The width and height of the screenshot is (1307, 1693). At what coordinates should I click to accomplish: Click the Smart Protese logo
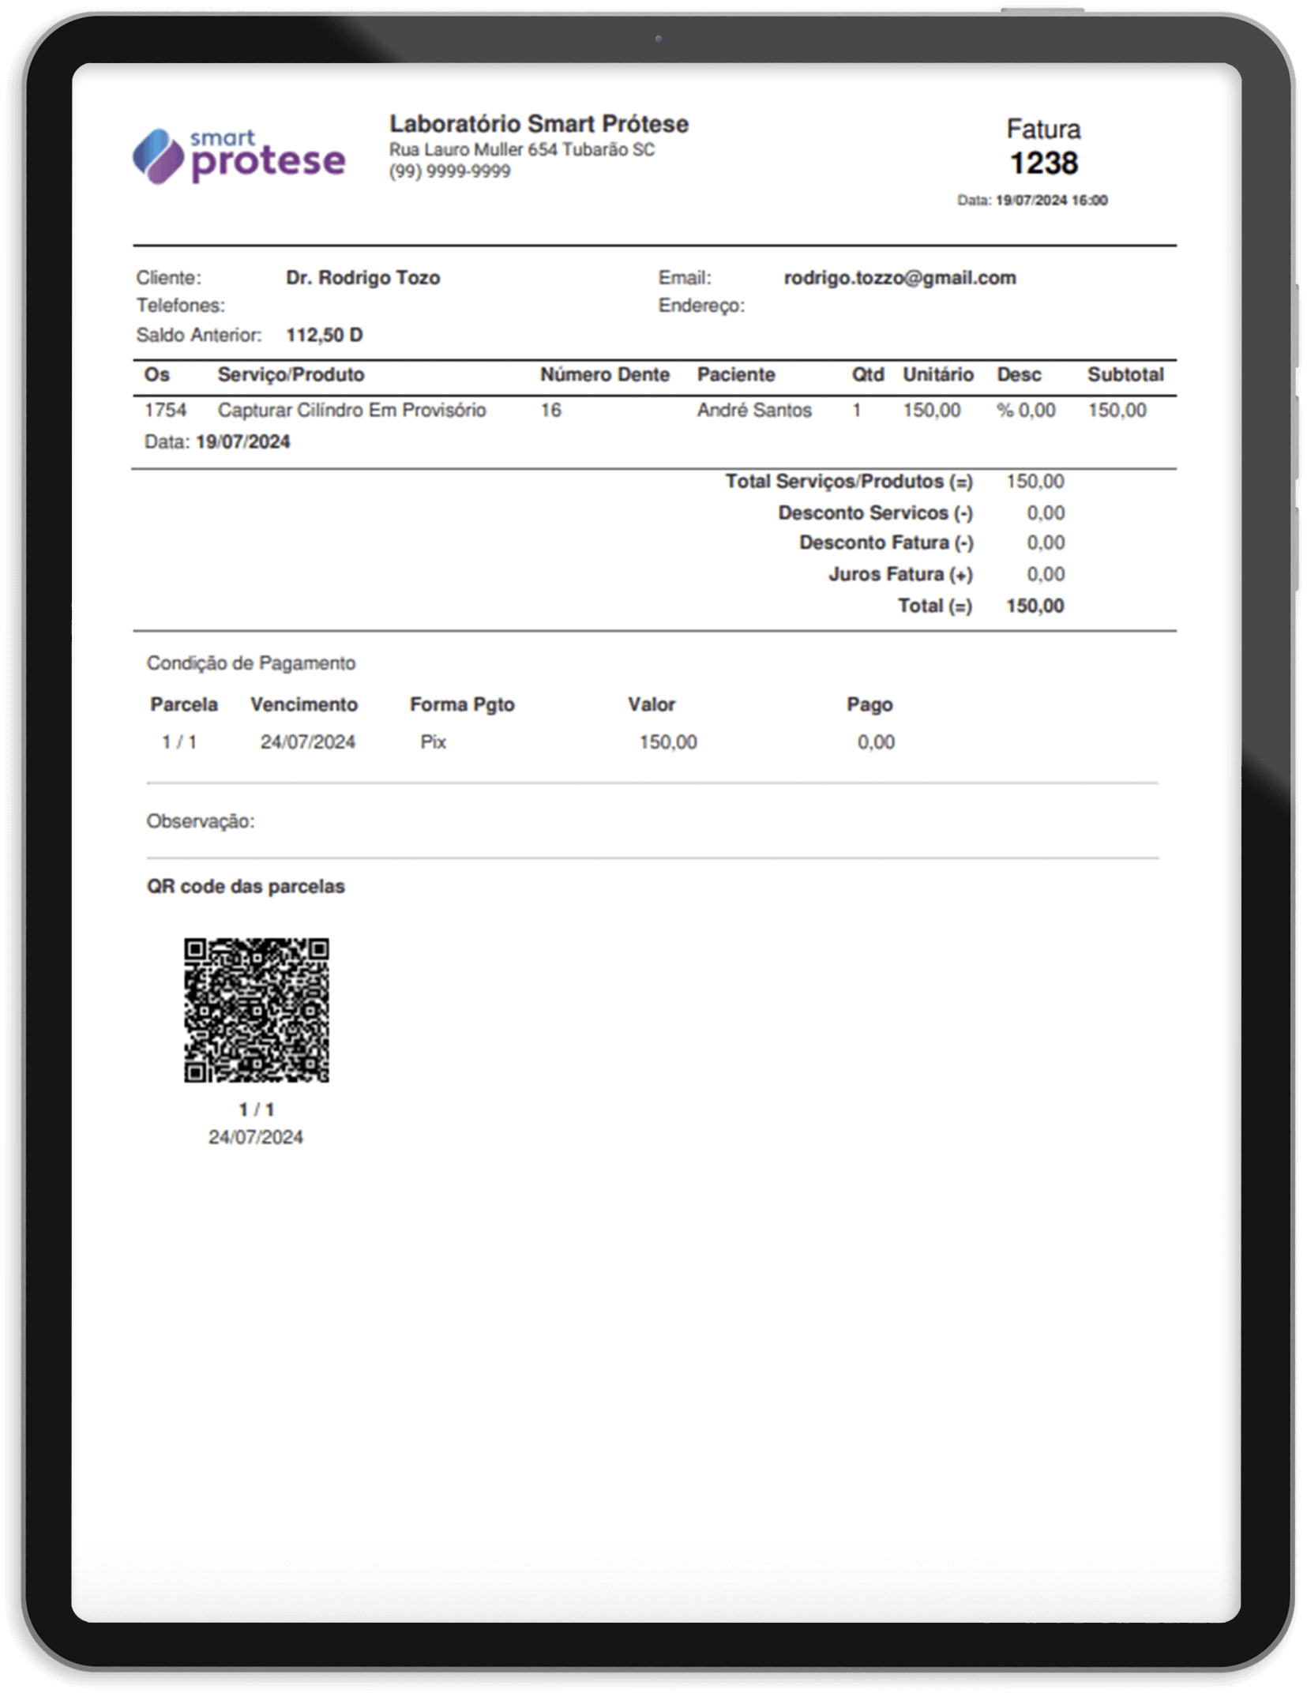(x=238, y=156)
